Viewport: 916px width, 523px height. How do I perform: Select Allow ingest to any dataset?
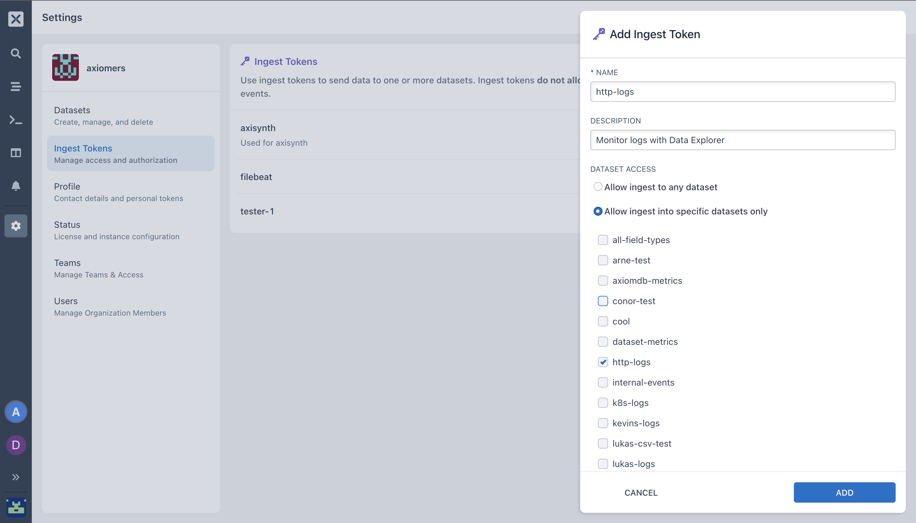[598, 187]
